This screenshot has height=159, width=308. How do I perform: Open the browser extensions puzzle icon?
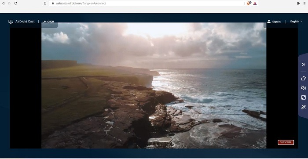coord(298,3)
